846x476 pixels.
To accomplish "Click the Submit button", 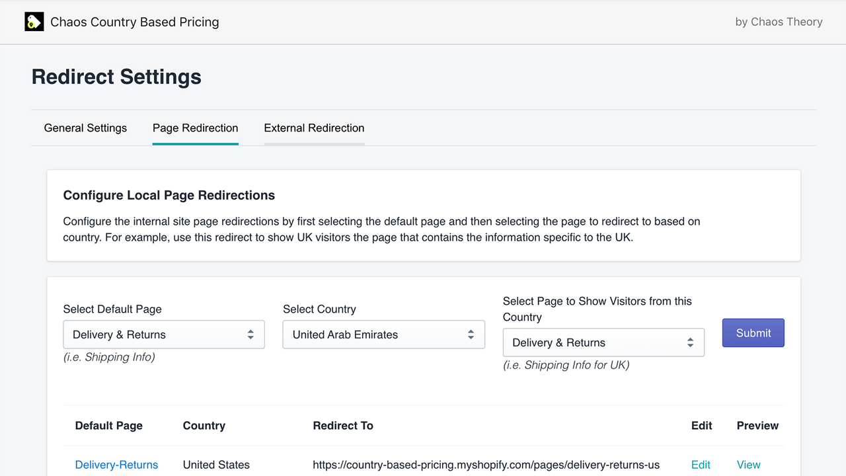I will point(753,333).
